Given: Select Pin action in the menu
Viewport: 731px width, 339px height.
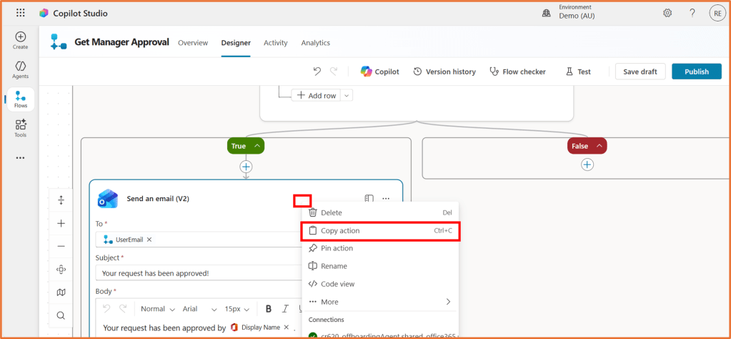Looking at the screenshot, I should [x=380, y=249].
